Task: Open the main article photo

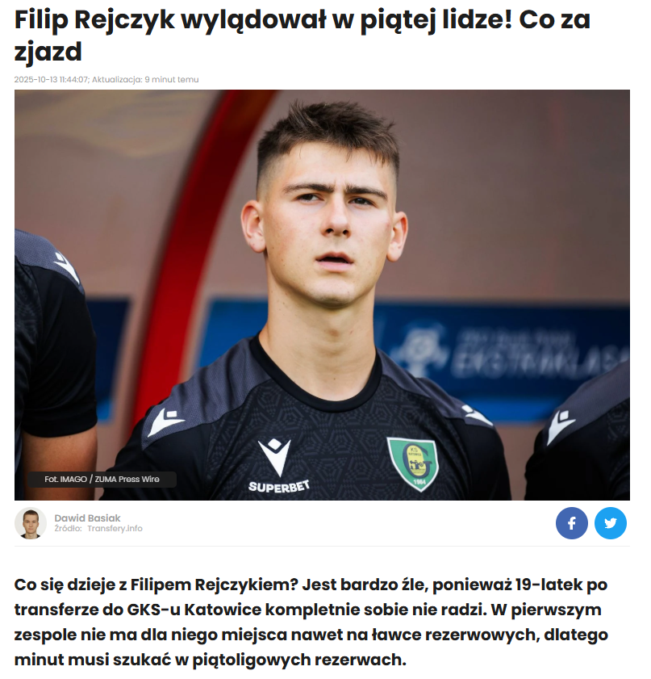Action: pyautogui.click(x=322, y=295)
